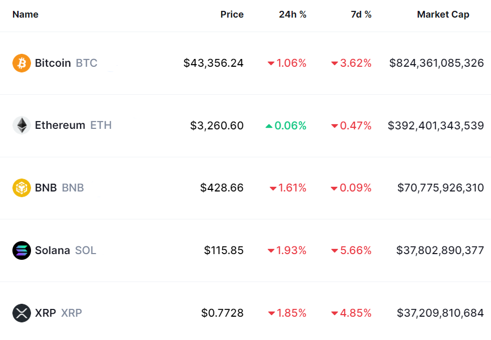Click the Solana logo icon
The height and width of the screenshot is (340, 491).
[x=22, y=250]
